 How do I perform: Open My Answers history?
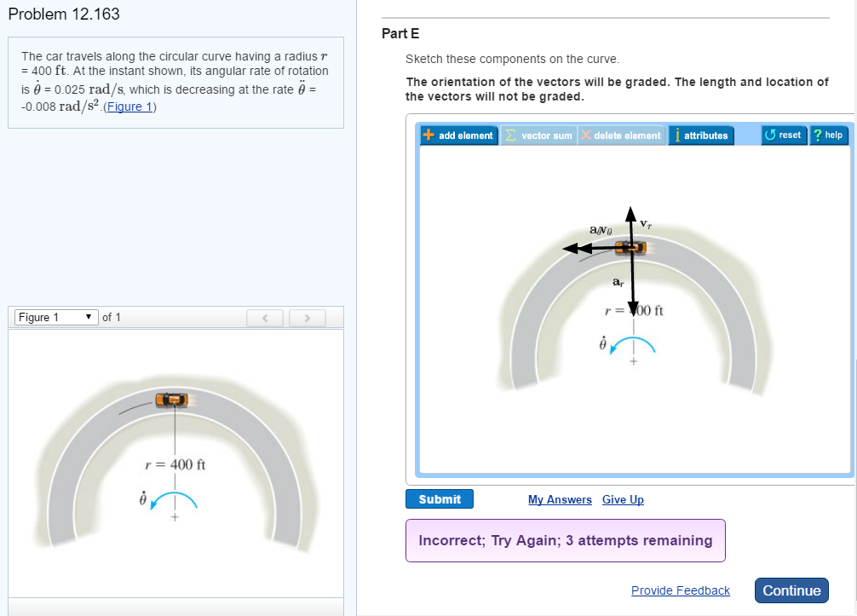pos(560,499)
